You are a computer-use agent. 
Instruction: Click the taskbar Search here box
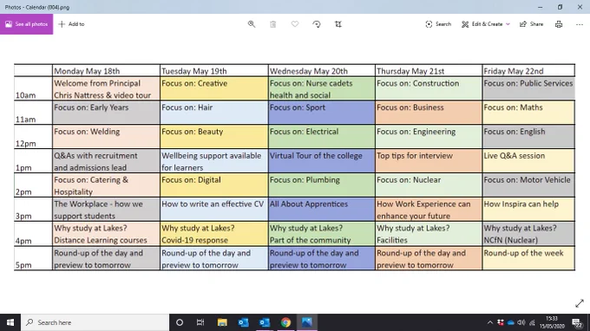(x=95, y=322)
